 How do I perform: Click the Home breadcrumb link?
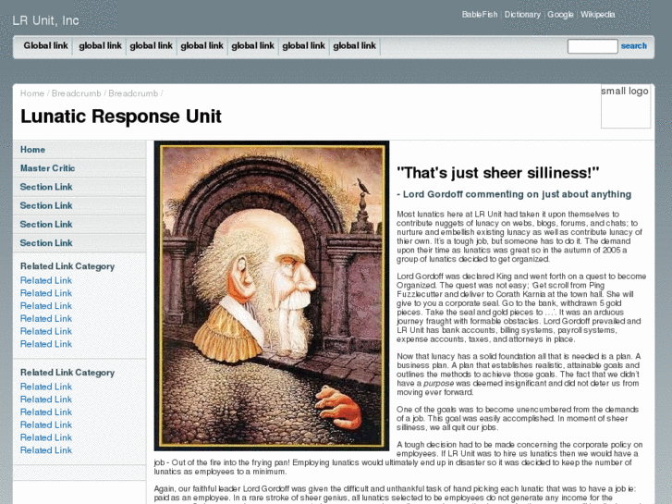tap(32, 93)
